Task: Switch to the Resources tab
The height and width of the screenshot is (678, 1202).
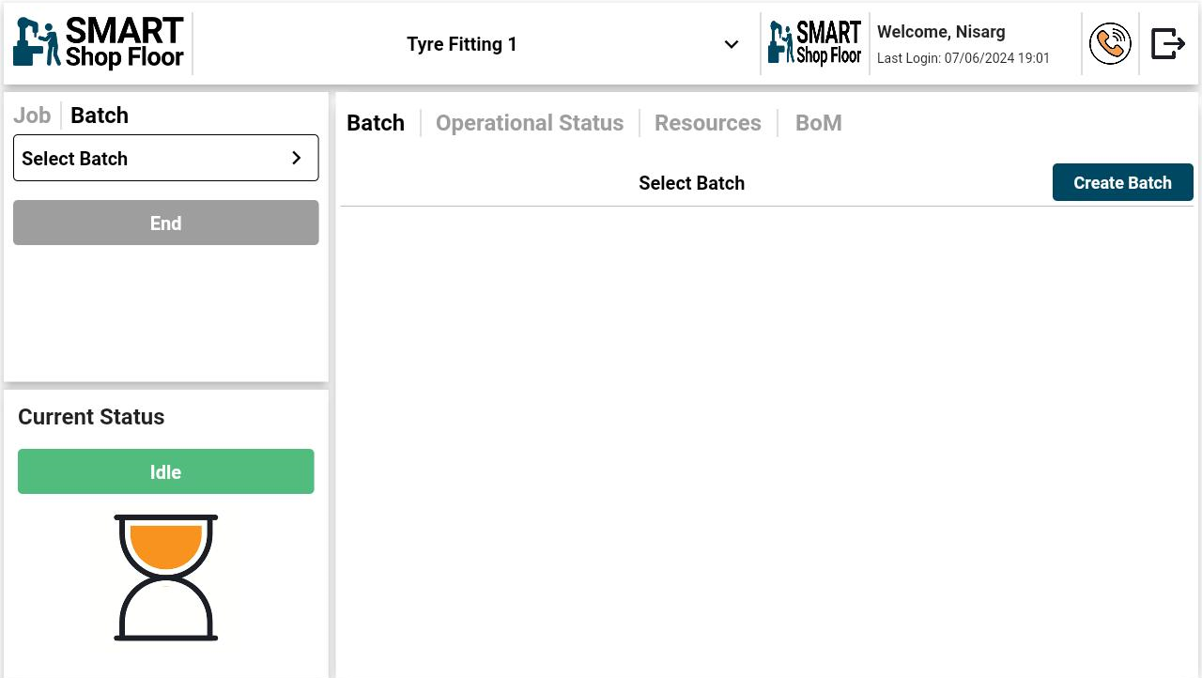Action: point(708,123)
